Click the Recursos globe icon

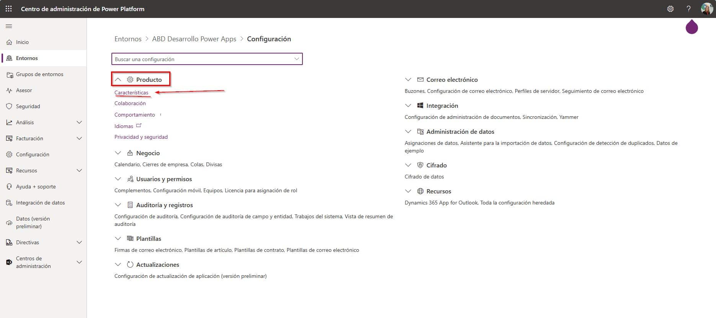(x=420, y=191)
